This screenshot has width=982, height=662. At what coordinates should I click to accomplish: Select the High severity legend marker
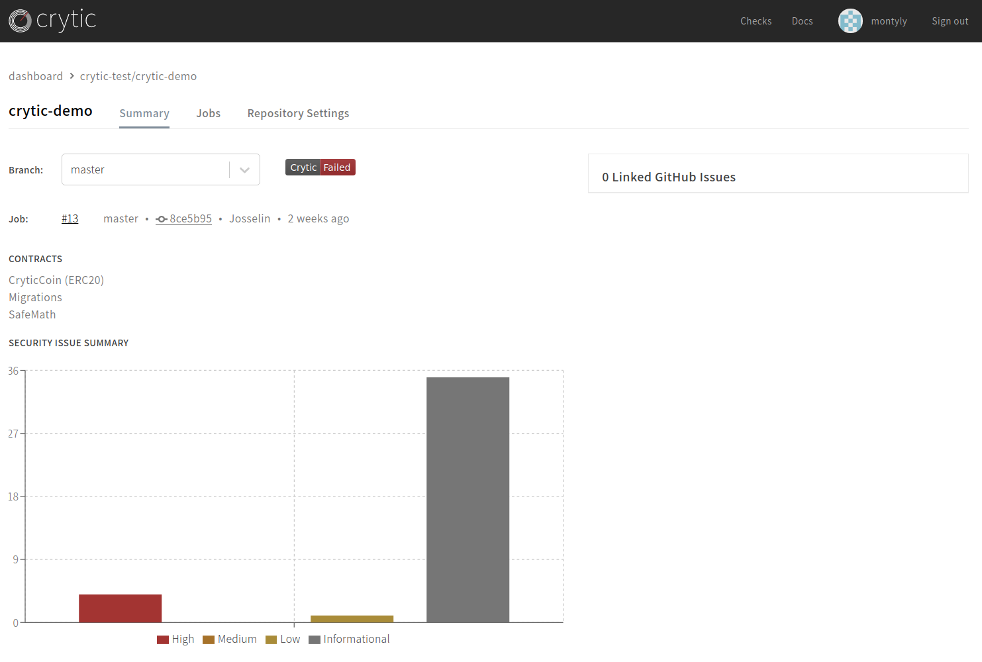162,639
